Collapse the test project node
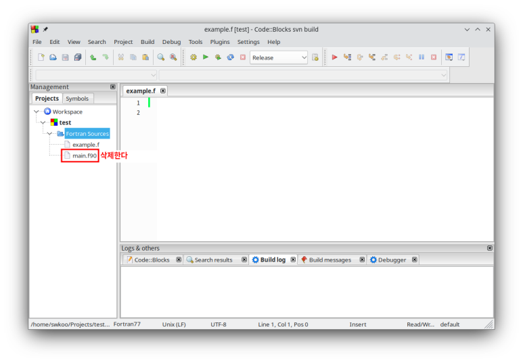 point(43,122)
